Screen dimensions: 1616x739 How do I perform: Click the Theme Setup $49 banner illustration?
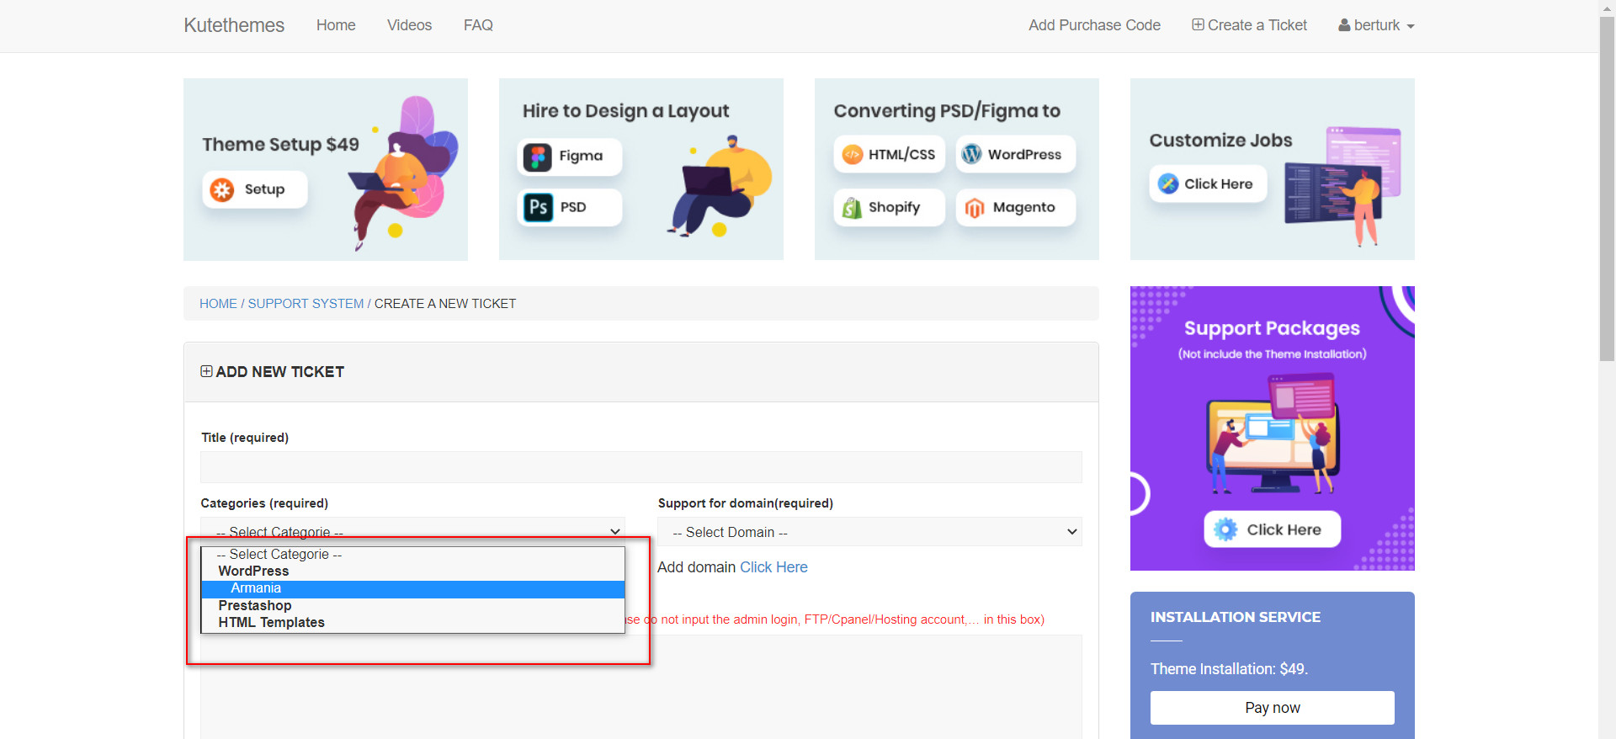coord(404,173)
